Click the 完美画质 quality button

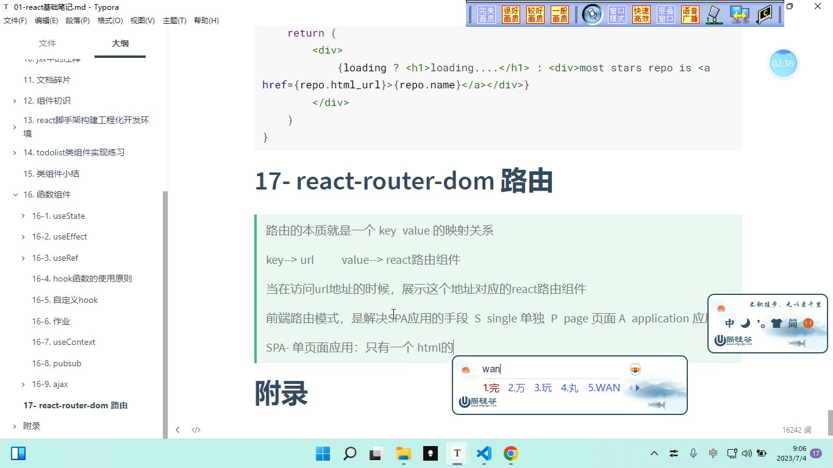[487, 15]
